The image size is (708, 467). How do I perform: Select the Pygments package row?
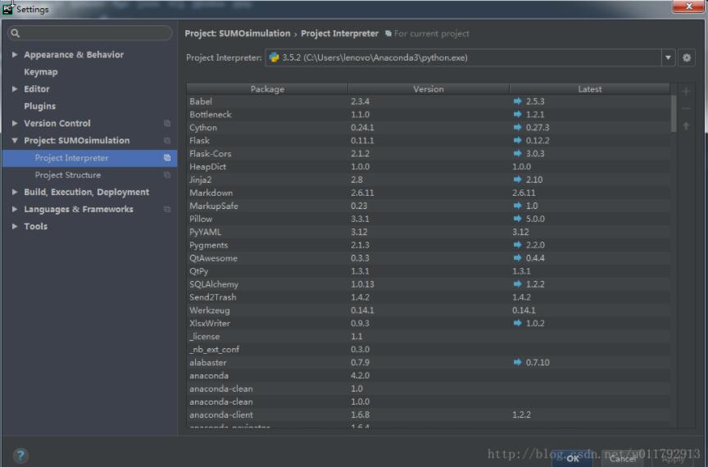(x=429, y=245)
